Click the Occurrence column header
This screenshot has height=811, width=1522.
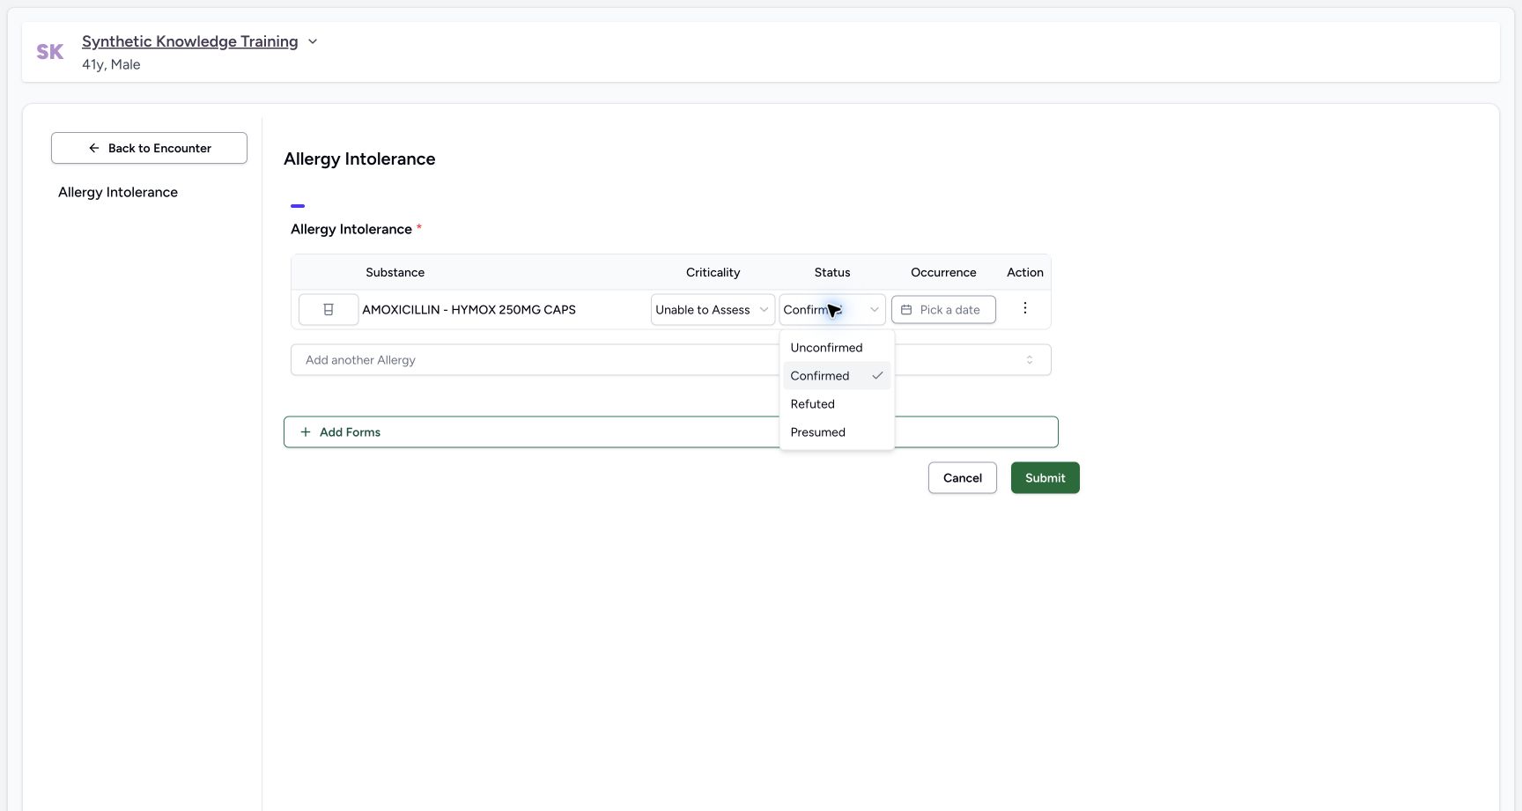[x=943, y=273]
